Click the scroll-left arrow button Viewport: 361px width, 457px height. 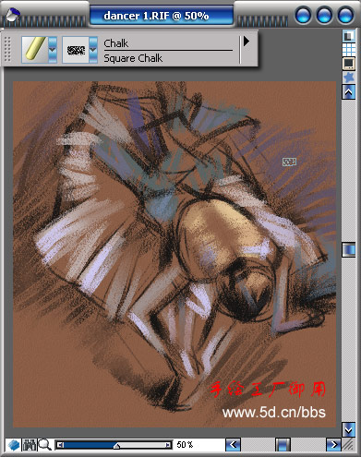coord(234,445)
